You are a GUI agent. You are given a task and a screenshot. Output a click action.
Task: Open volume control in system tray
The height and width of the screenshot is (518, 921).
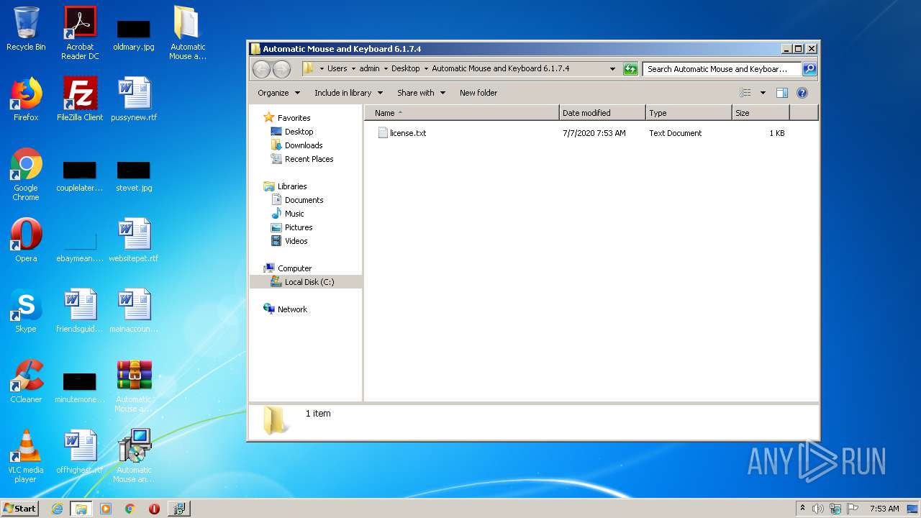818,509
